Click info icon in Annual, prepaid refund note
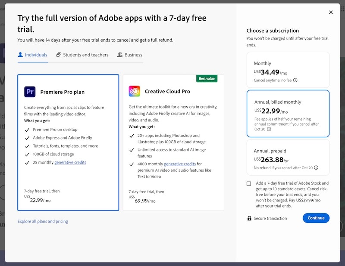 pyautogui.click(x=316, y=167)
